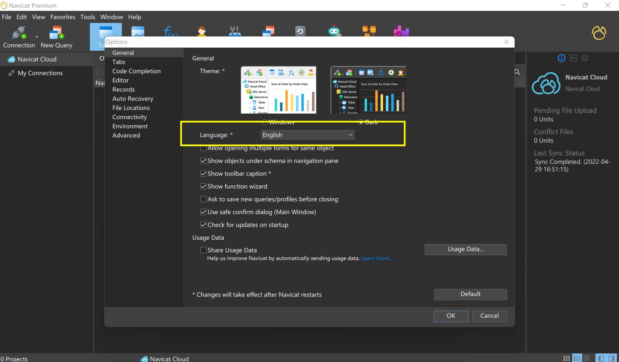The image size is (619, 362).
Task: Click the orange Model toolbar icon
Action: tap(369, 31)
